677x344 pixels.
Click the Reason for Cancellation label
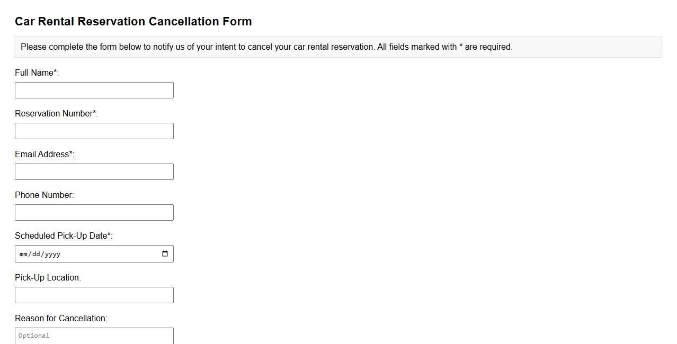tap(61, 318)
